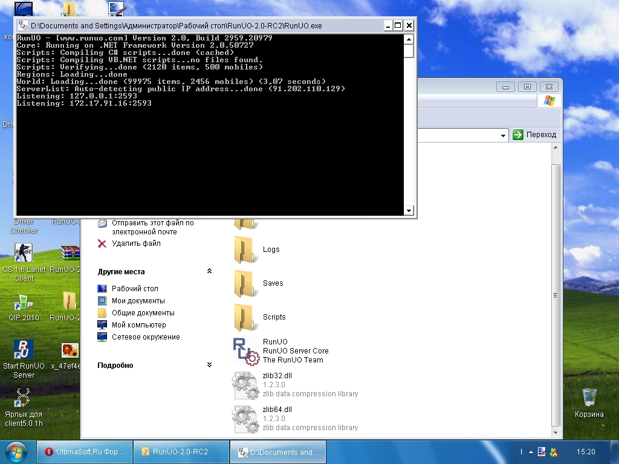Open the address bar dropdown arrow
This screenshot has width=619, height=464.
click(x=503, y=135)
